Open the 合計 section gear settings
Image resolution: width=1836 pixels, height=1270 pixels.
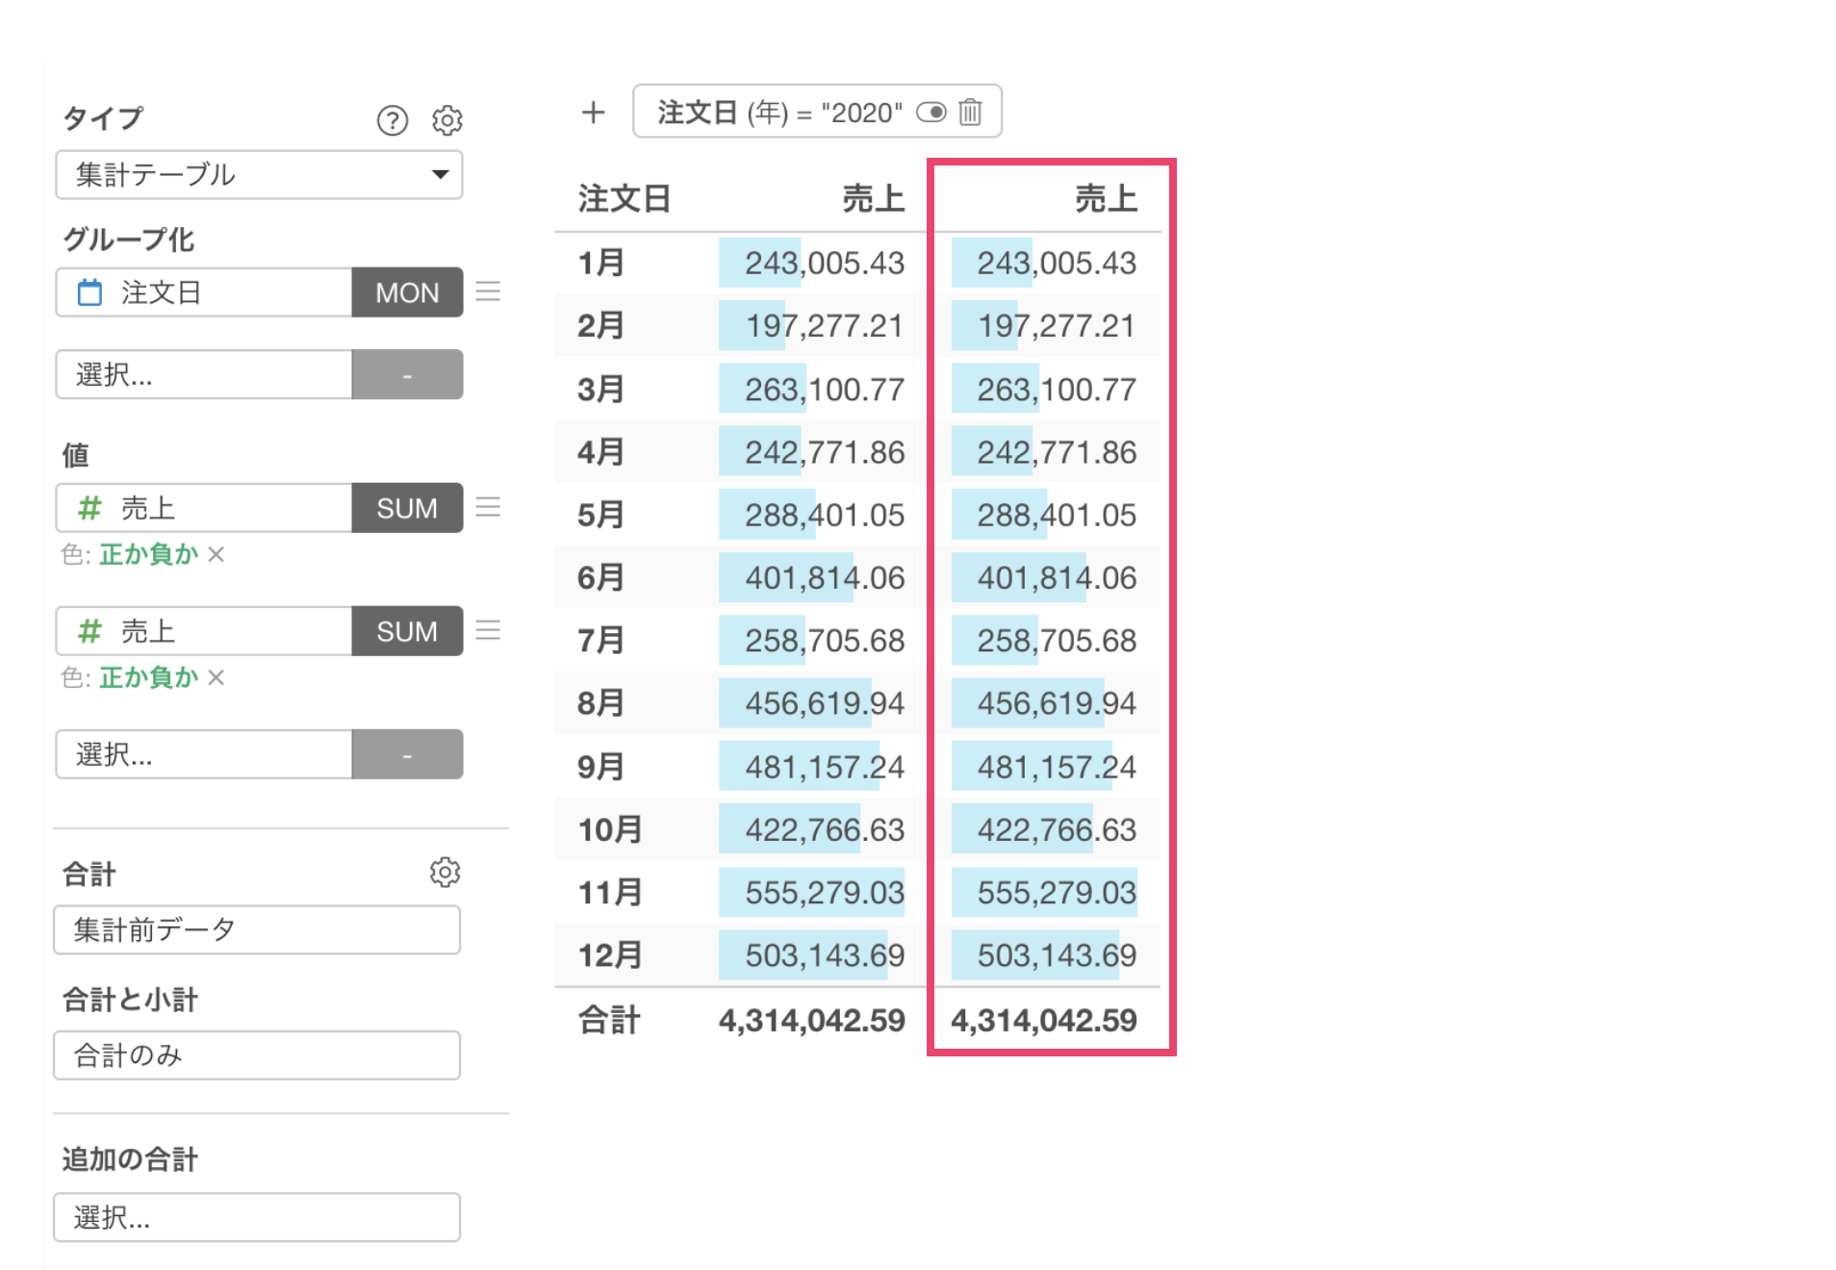coord(445,873)
